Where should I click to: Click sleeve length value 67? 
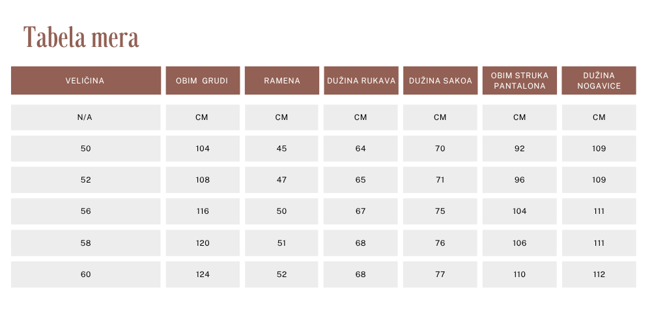[361, 211]
